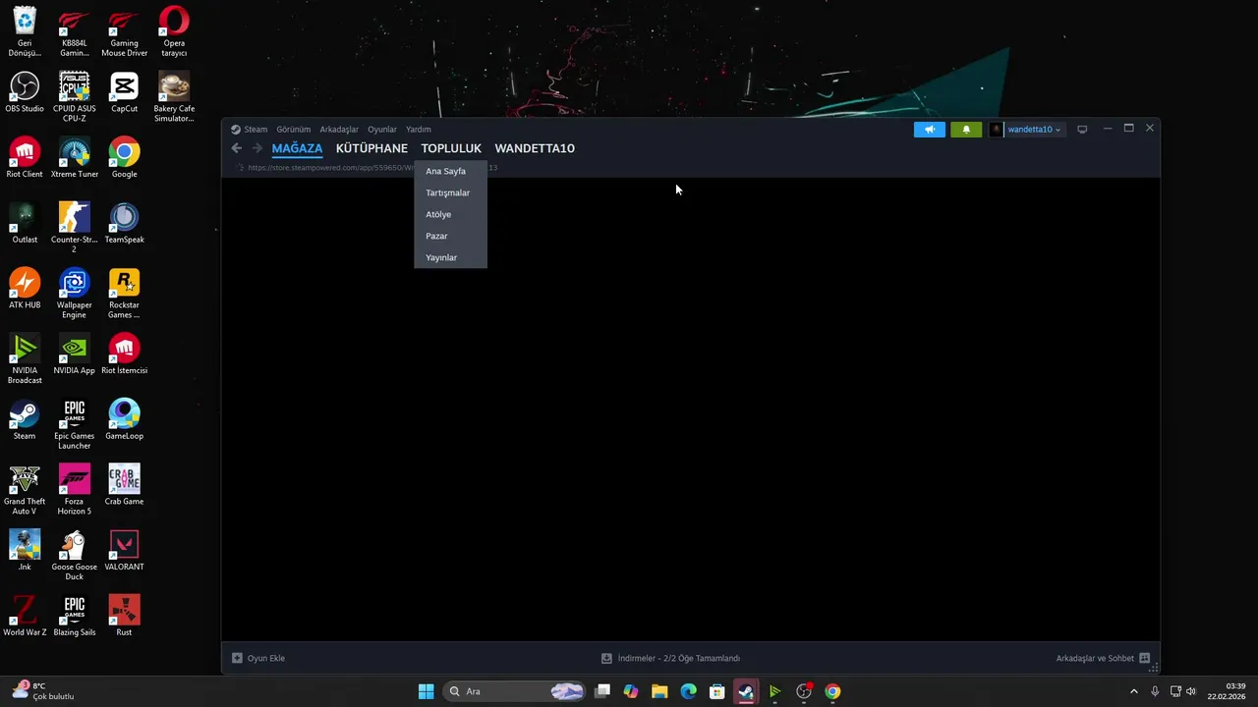The width and height of the screenshot is (1258, 707).
Task: Click the store URL address bar
Action: click(372, 168)
